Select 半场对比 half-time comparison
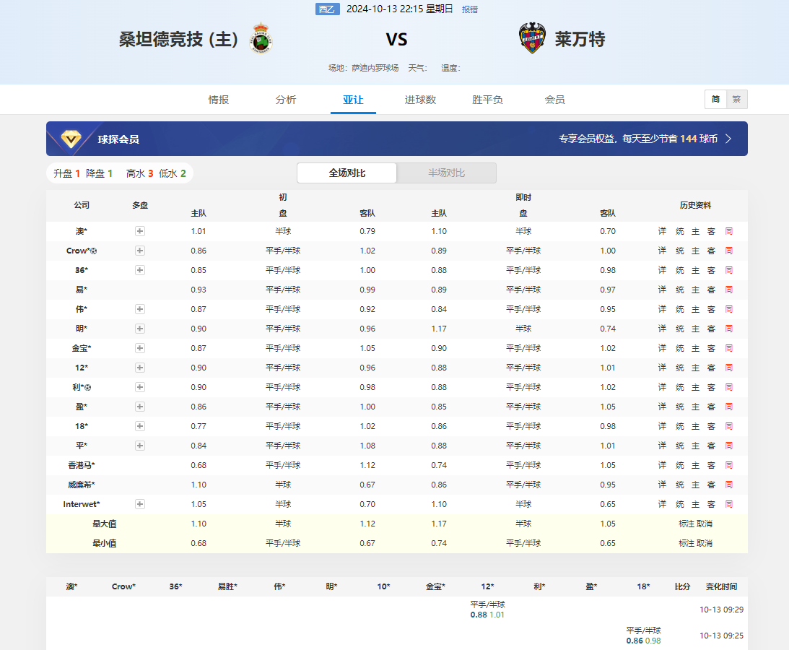The width and height of the screenshot is (789, 650). pyautogui.click(x=446, y=173)
